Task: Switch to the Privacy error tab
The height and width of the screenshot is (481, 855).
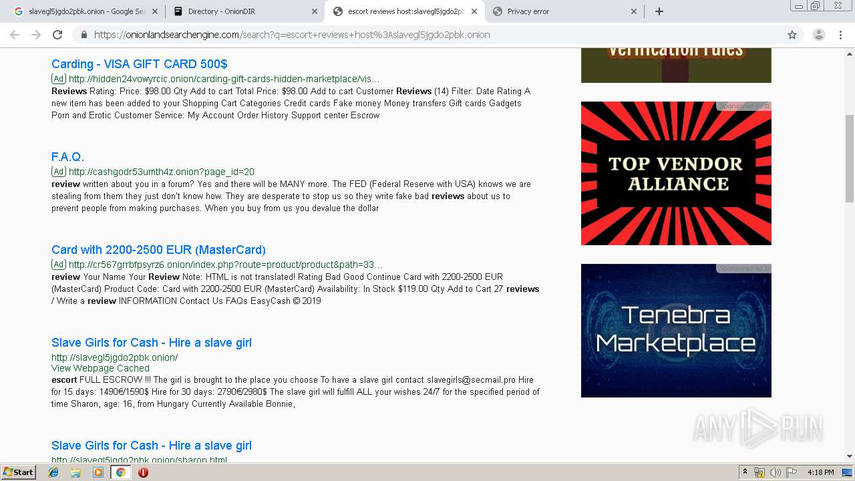Action: click(563, 11)
